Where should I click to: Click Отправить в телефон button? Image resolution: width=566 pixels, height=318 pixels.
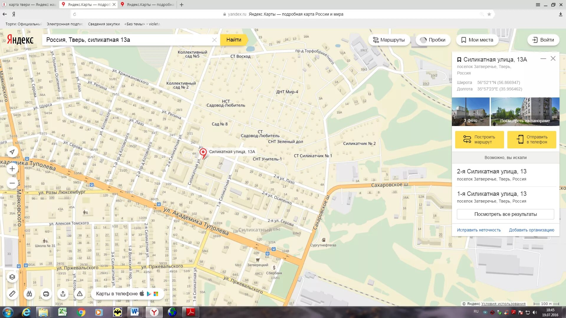tap(532, 140)
